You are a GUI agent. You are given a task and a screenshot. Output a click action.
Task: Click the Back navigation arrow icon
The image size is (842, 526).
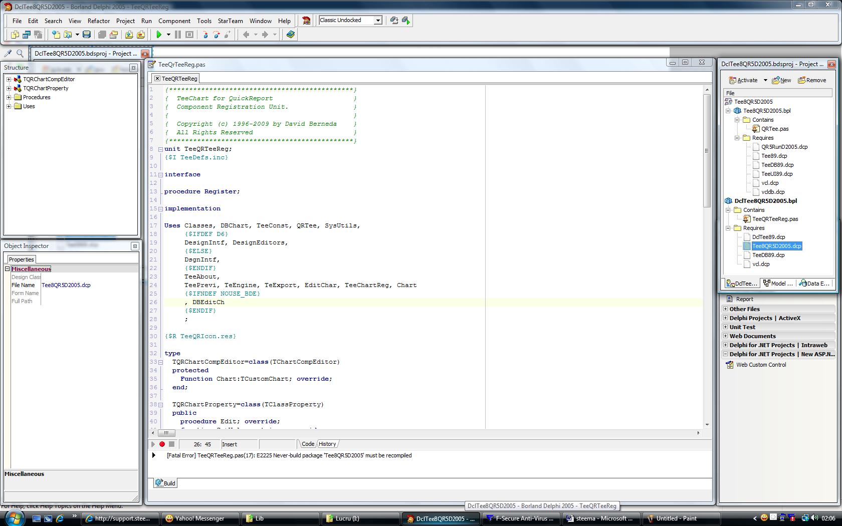246,35
